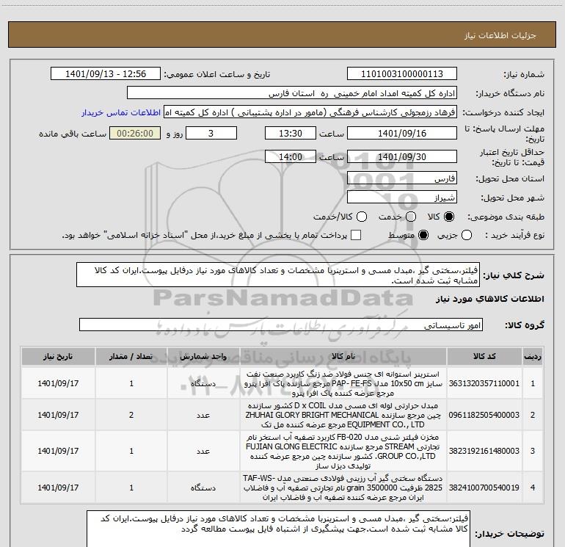Click product code 363132035711​0001
The height and width of the screenshot is (547, 565).
tap(484, 383)
